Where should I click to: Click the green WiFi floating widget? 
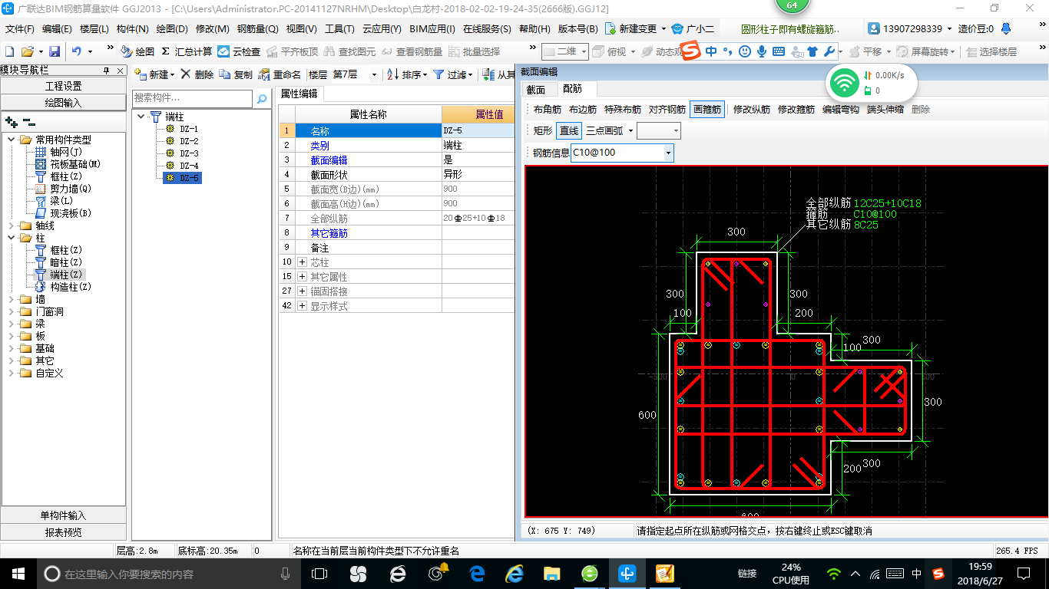845,81
